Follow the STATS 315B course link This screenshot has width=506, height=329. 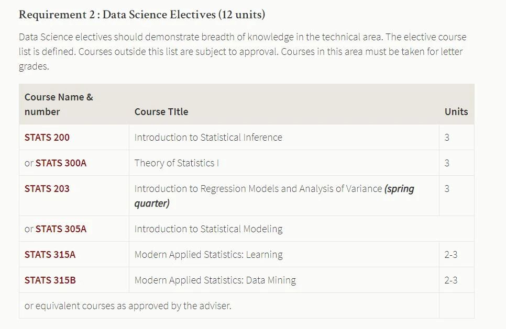pyautogui.click(x=50, y=280)
